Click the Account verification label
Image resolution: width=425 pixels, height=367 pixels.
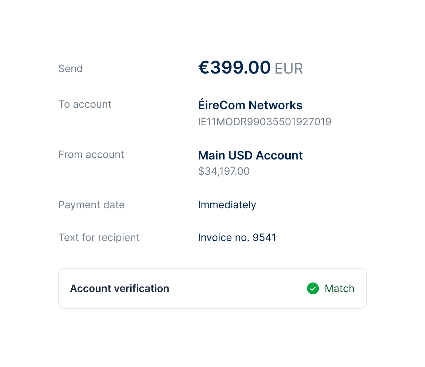pos(119,288)
